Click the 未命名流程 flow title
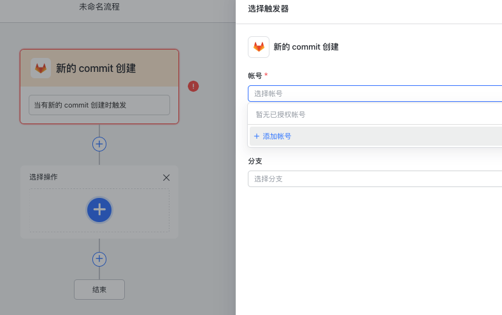This screenshot has width=502, height=315. click(99, 7)
